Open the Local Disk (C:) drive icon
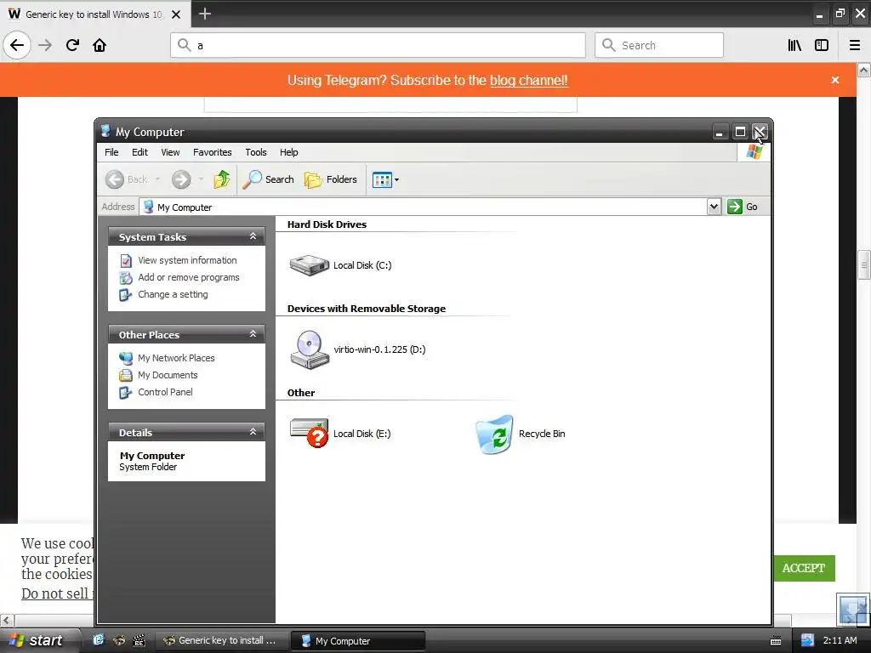The height and width of the screenshot is (653, 871). coord(310,265)
